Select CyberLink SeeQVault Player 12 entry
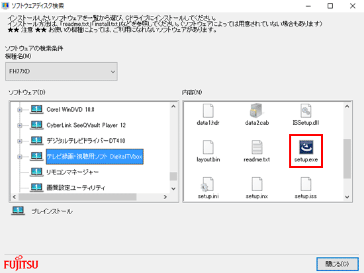The height and width of the screenshot is (273, 364). pos(86,125)
